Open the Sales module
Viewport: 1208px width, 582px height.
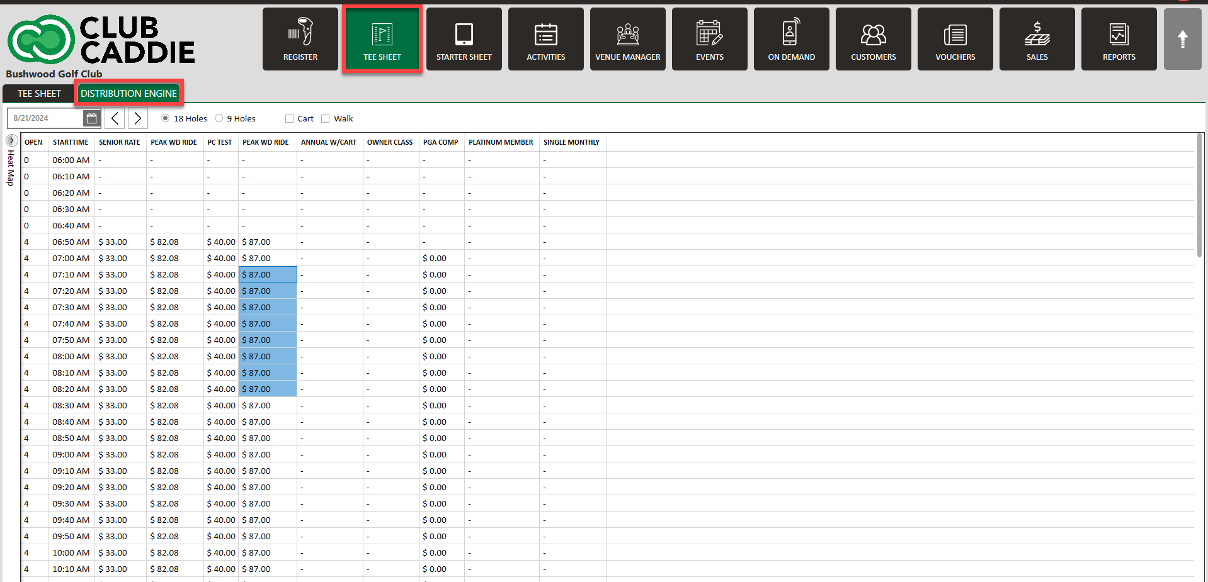[x=1037, y=39]
